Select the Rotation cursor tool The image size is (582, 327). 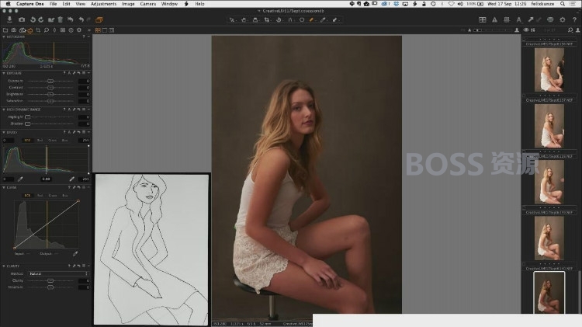pyautogui.click(x=279, y=19)
